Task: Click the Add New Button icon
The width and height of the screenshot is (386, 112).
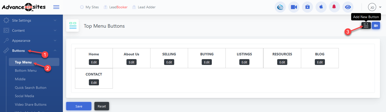Action: click(x=366, y=25)
